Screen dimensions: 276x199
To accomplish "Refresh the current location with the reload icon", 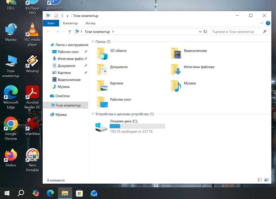I will coord(205,32).
